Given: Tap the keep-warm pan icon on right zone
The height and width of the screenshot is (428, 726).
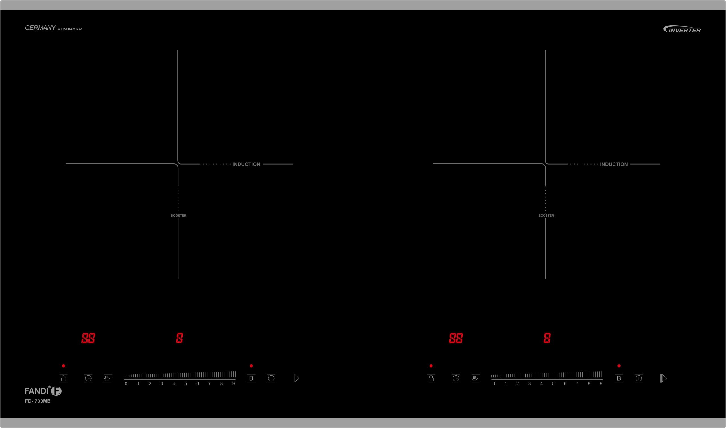Looking at the screenshot, I should (x=476, y=378).
